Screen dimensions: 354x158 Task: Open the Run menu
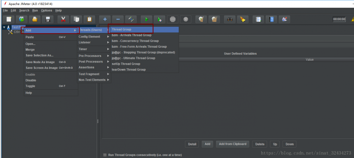tap(35, 10)
